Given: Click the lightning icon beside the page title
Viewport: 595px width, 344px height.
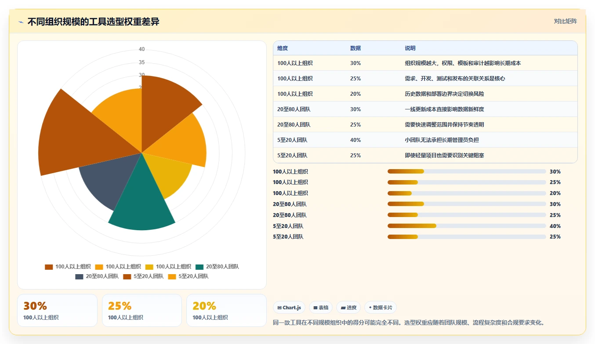Looking at the screenshot, I should coord(21,22).
